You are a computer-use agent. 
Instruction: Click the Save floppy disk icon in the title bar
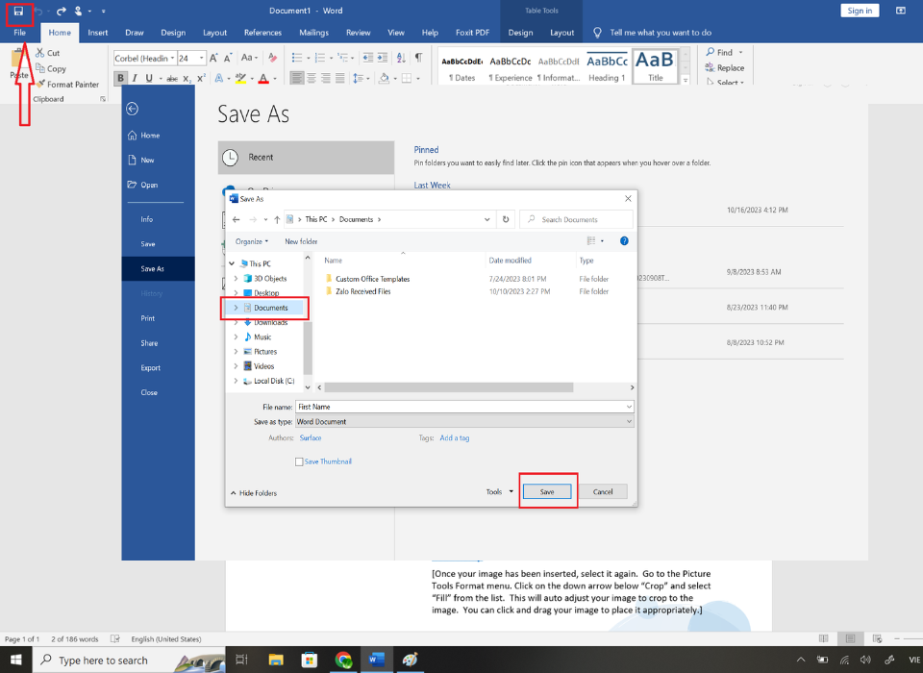tap(19, 12)
